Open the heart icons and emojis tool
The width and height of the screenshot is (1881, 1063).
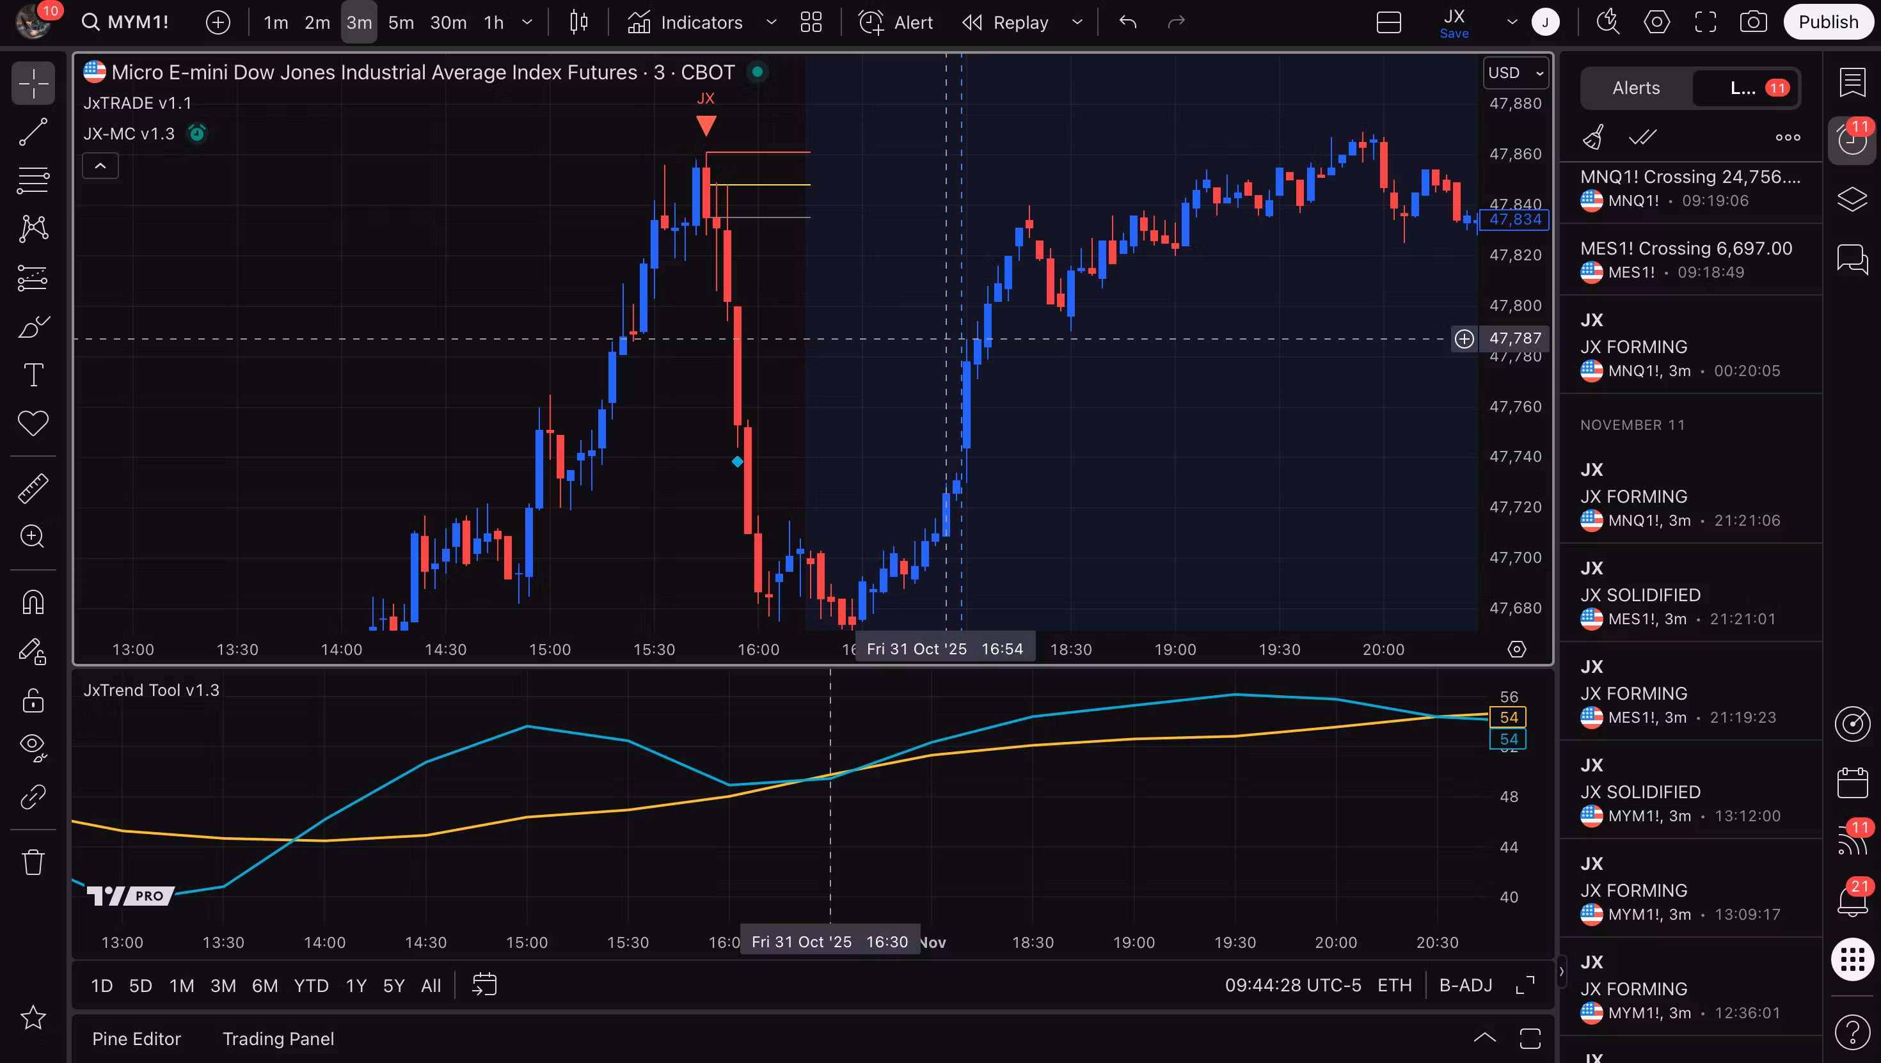coord(33,423)
